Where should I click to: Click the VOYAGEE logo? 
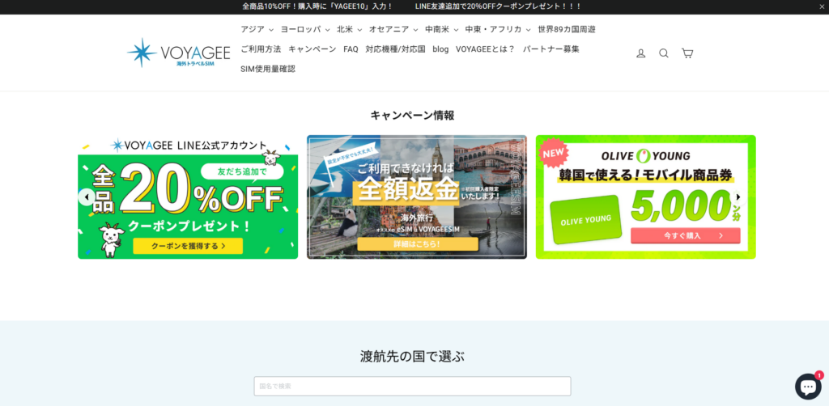tap(172, 53)
